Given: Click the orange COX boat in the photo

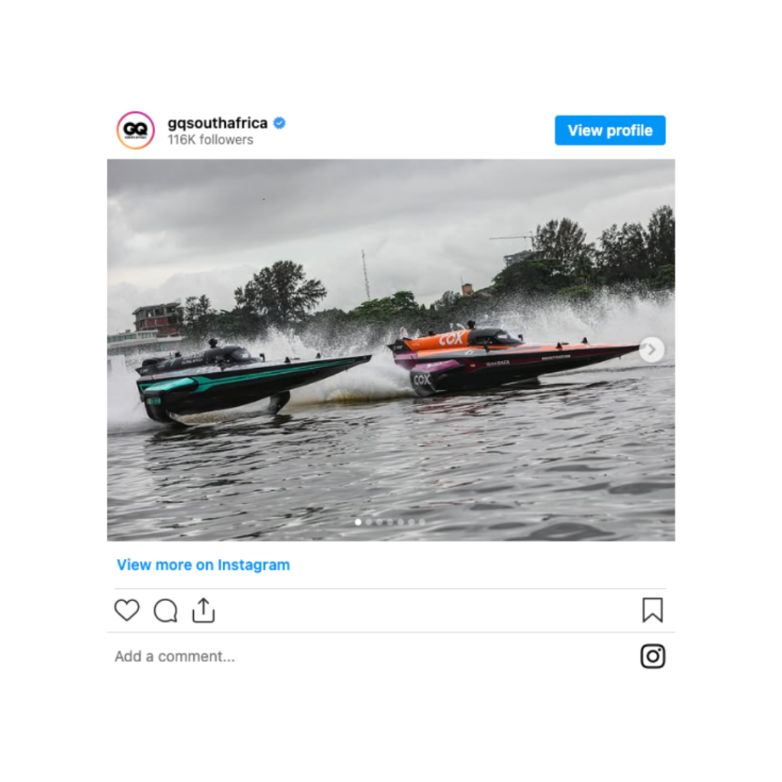Looking at the screenshot, I should 514,357.
